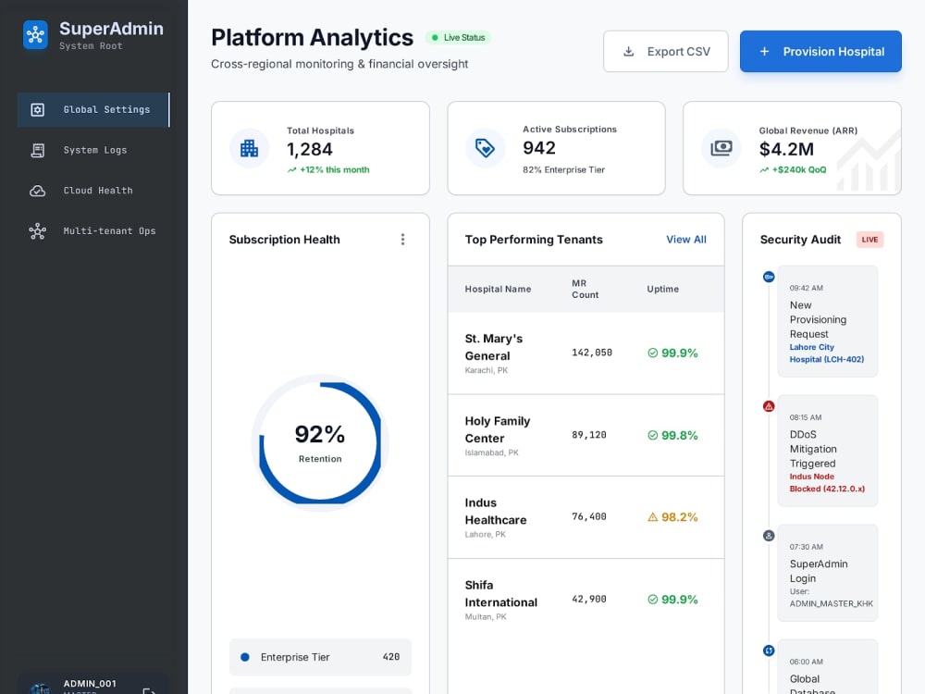Select the Shifa International row
The image size is (925, 694).
[586, 600]
